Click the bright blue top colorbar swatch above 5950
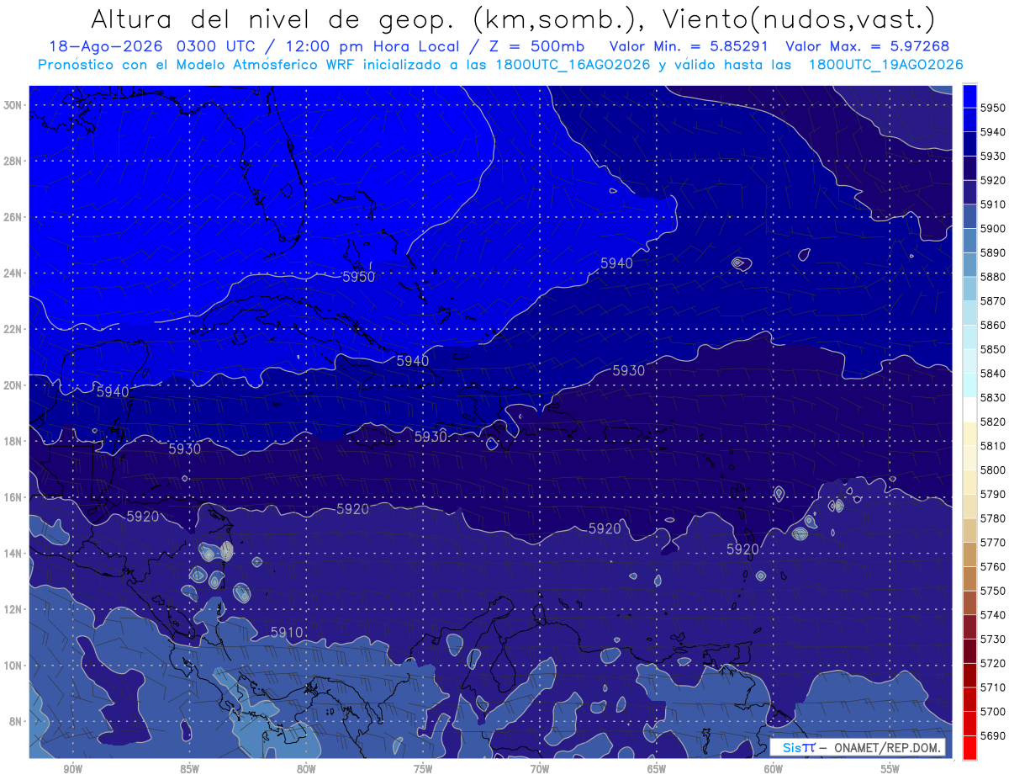The image size is (1009, 780). (x=969, y=97)
